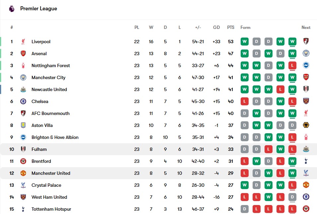317x214 pixels.
Task: Click Manchester United's crest beside its name
Action: tap(23, 173)
